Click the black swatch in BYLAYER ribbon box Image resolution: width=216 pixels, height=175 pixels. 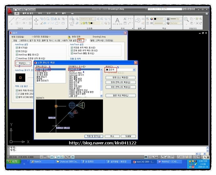[x=155, y=19]
